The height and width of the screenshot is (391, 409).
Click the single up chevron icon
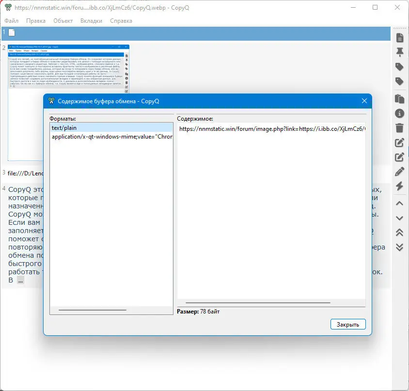click(x=400, y=203)
